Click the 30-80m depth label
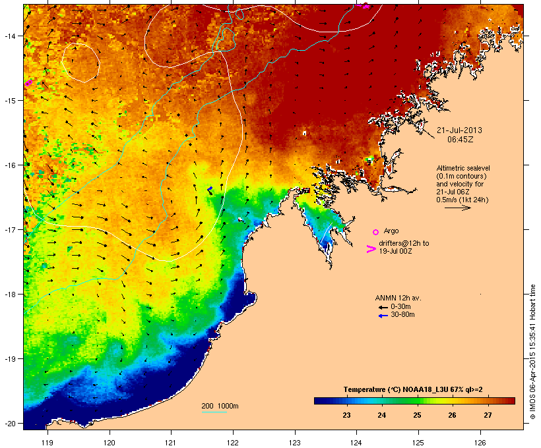Viewport: 541px width, 448px height. coord(402,314)
